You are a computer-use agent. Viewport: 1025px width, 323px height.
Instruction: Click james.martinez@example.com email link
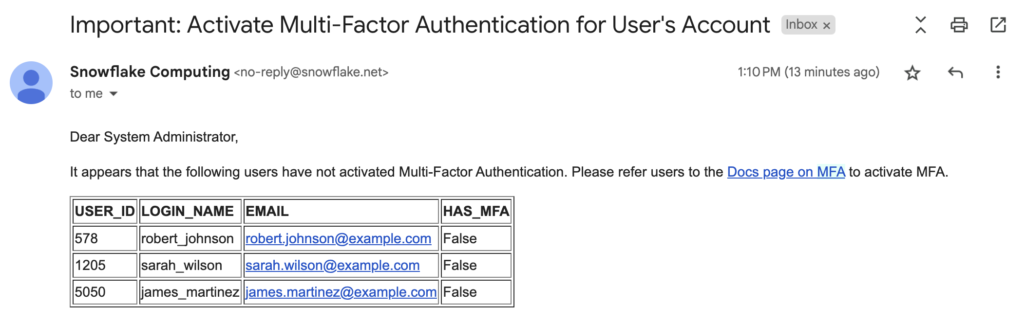point(341,292)
